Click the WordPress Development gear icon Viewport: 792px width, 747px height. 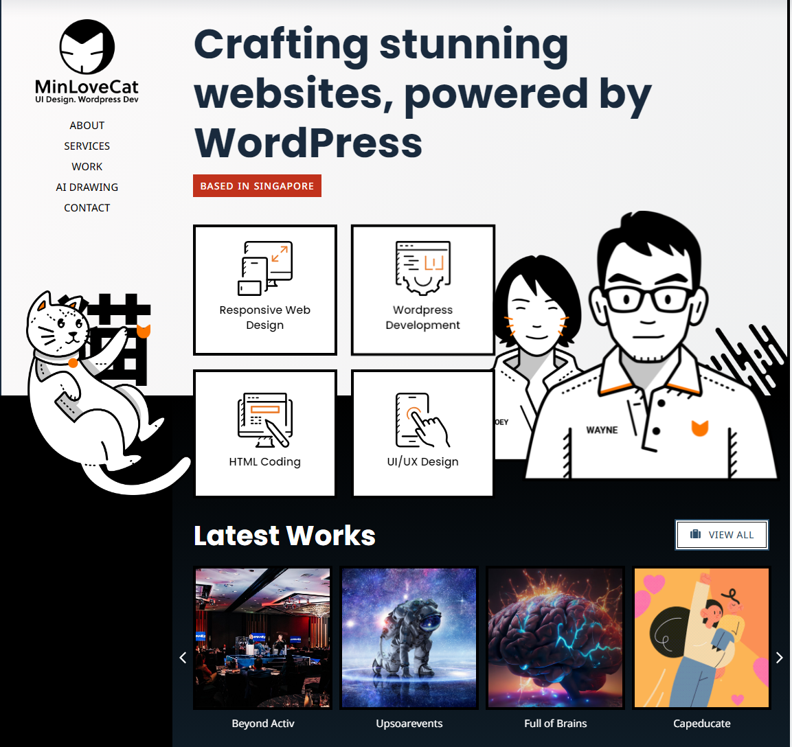point(422,268)
